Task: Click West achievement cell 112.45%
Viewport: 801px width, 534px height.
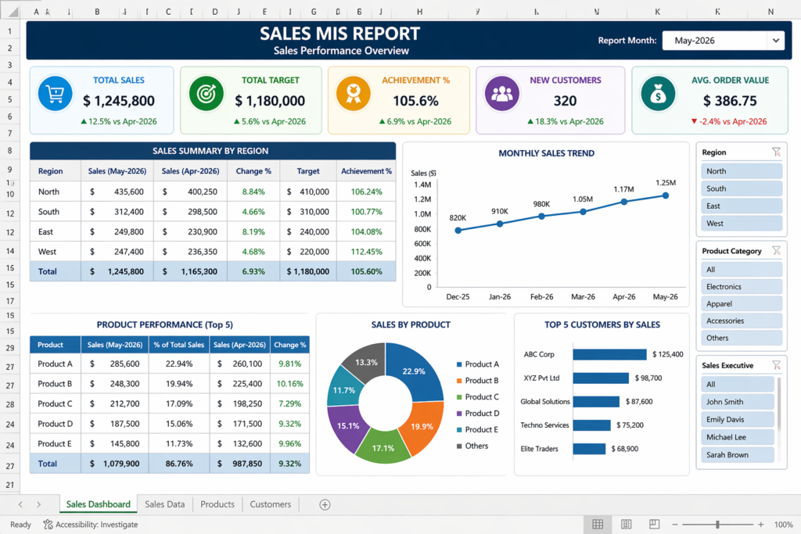Action: (366, 251)
